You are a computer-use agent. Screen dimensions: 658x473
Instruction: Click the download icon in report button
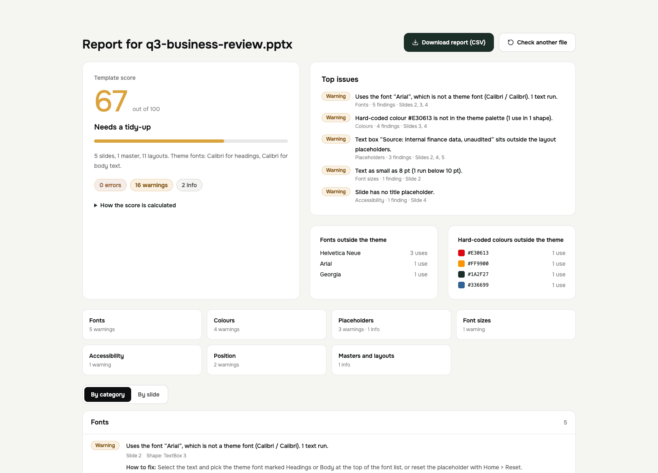pyautogui.click(x=415, y=42)
